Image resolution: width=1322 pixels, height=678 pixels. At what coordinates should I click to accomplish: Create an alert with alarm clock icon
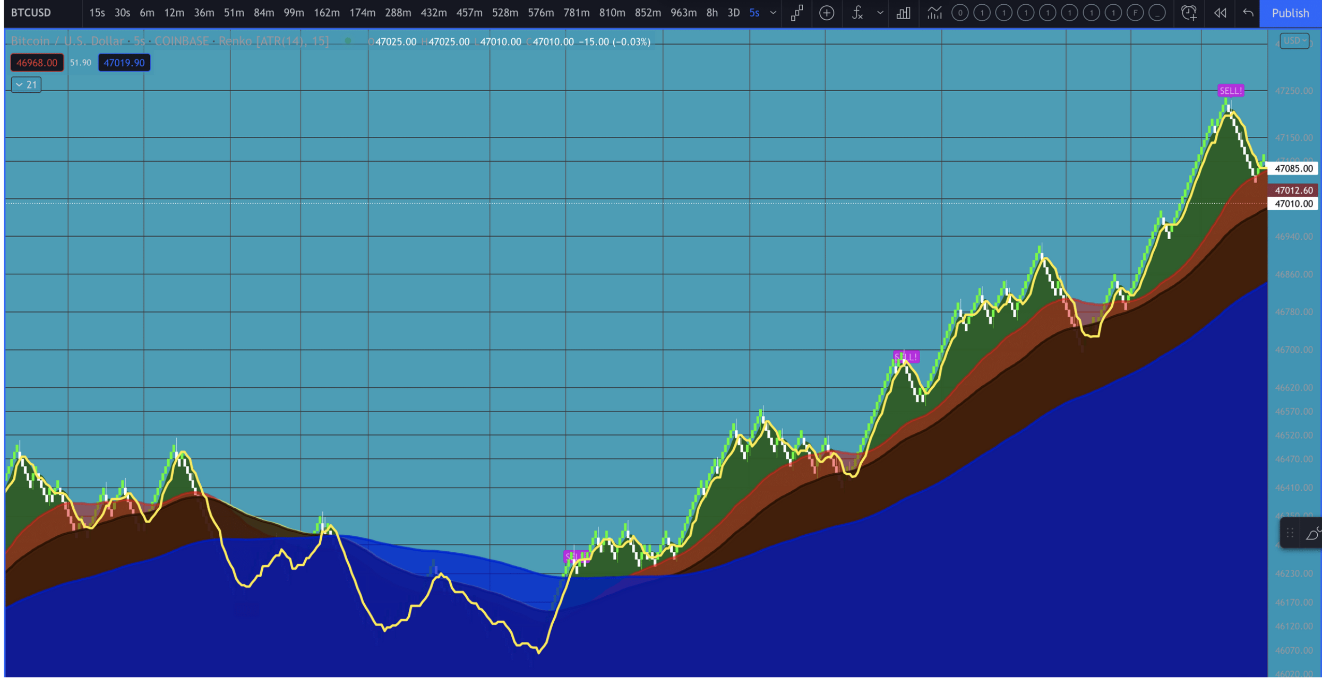[x=1189, y=13]
